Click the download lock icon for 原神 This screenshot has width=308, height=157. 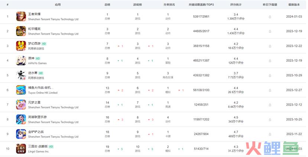270,61
